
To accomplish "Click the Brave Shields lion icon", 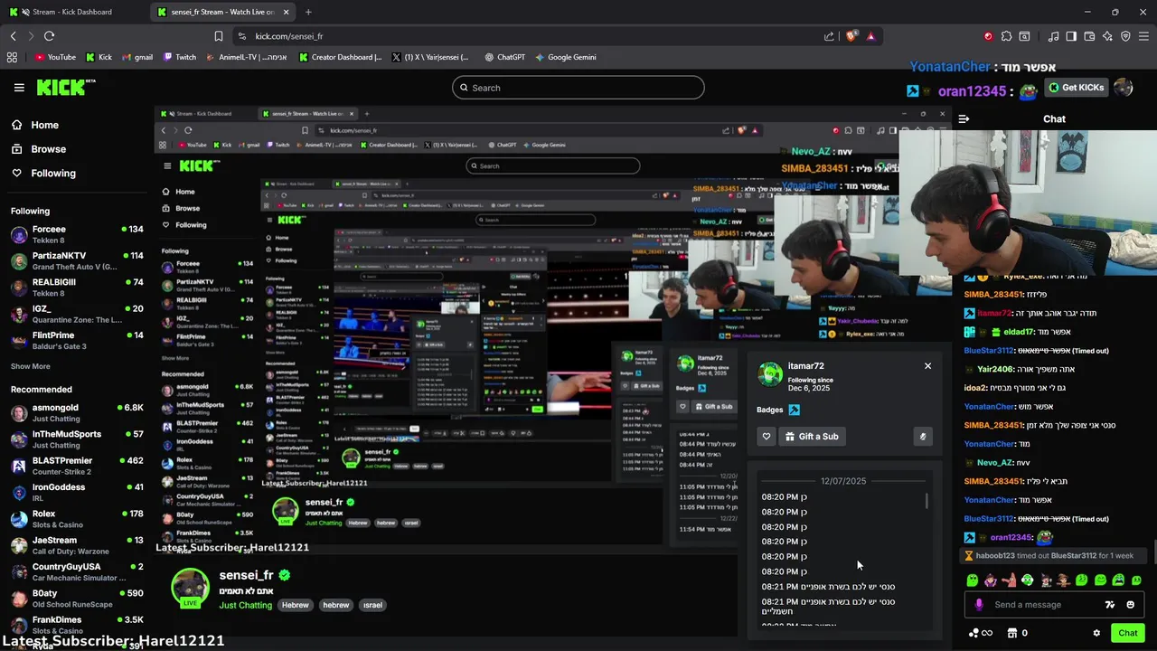I will point(851,36).
